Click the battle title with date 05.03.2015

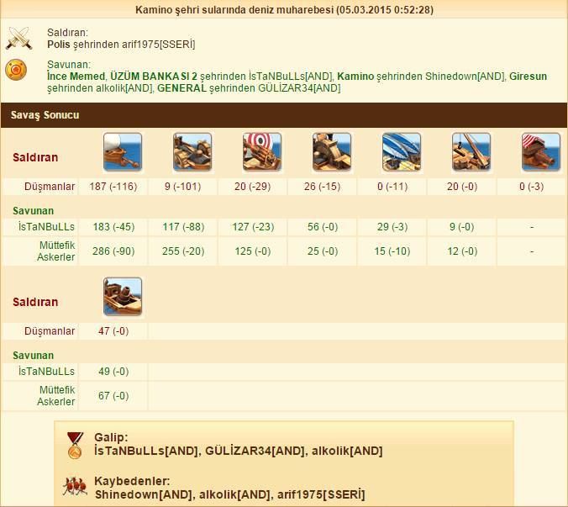(284, 9)
